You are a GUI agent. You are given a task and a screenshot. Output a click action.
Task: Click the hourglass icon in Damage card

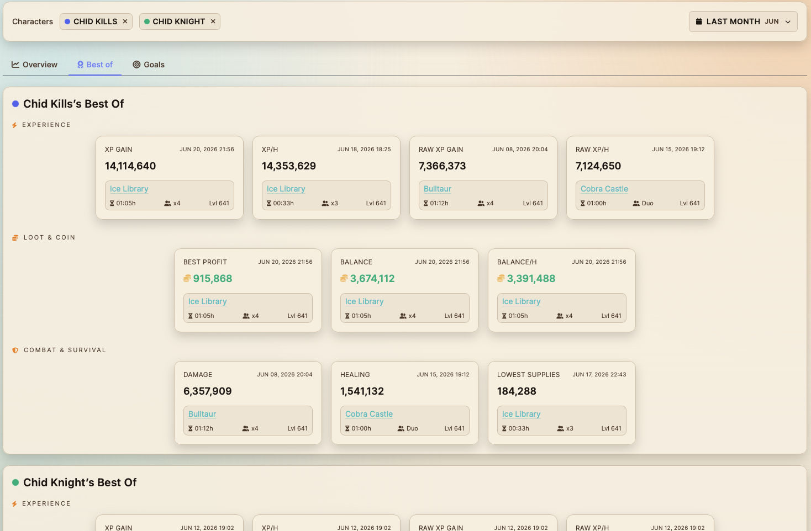pyautogui.click(x=191, y=428)
